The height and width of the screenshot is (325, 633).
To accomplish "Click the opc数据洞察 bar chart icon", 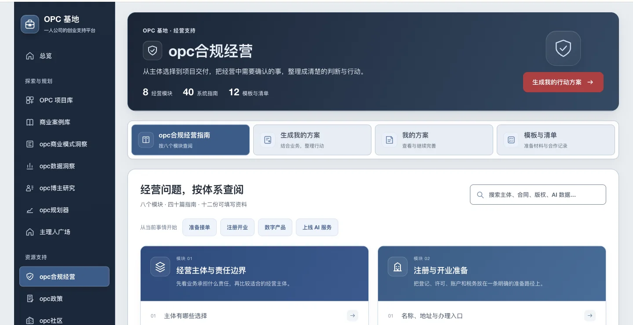I will point(30,166).
